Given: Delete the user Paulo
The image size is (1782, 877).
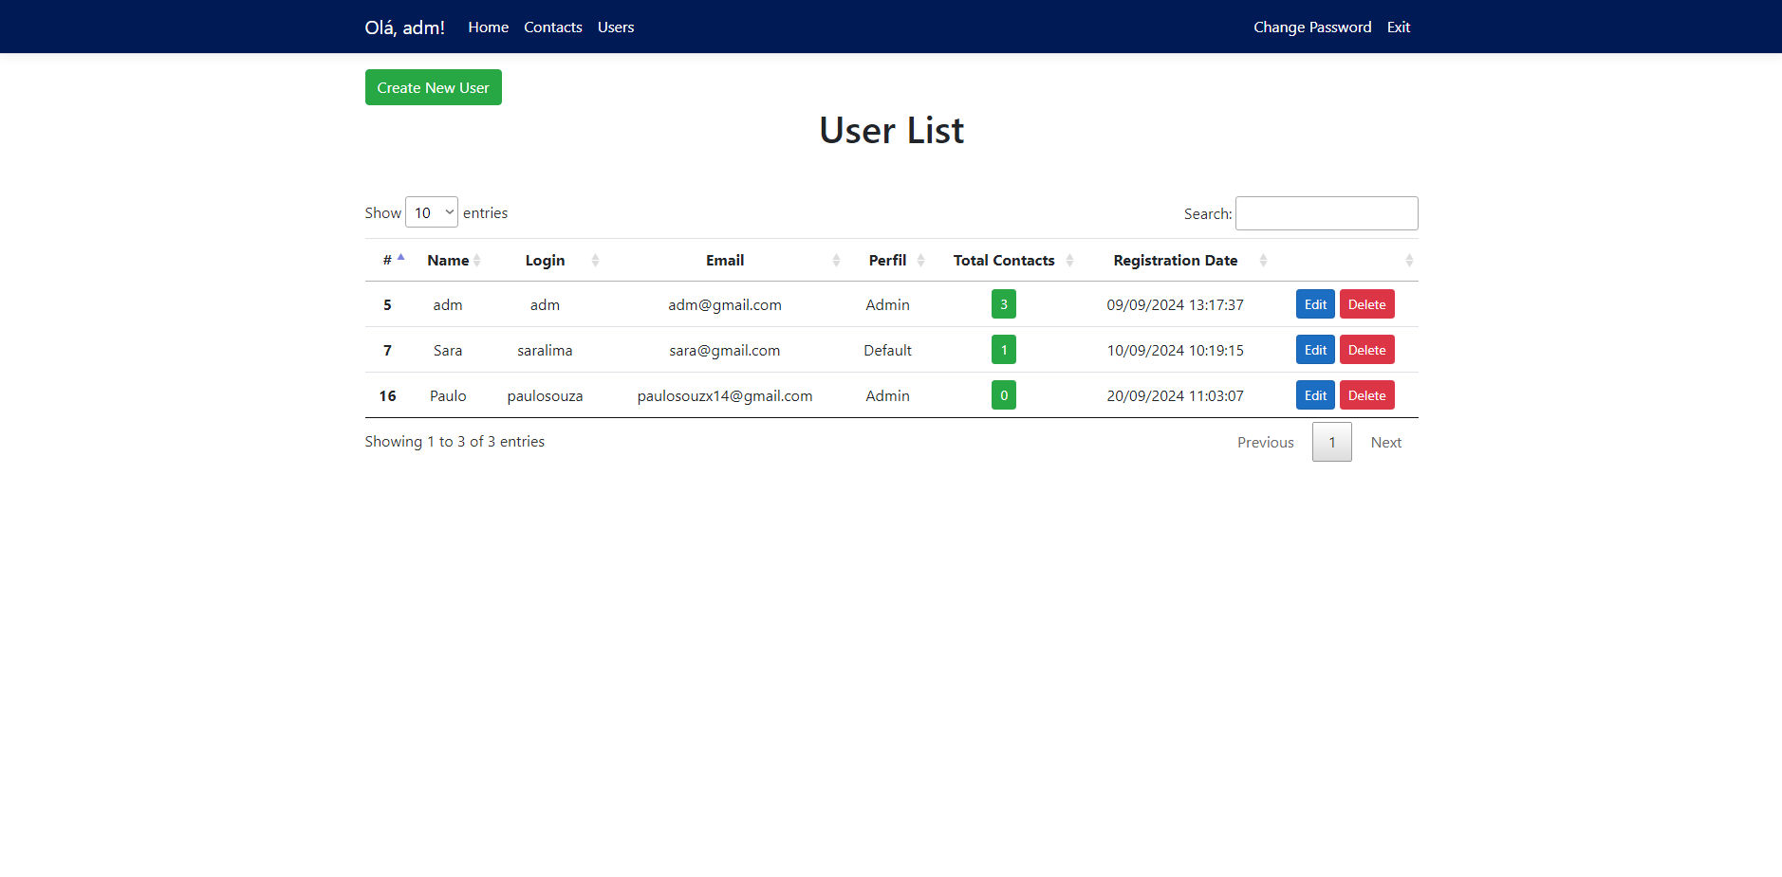Looking at the screenshot, I should [1366, 395].
